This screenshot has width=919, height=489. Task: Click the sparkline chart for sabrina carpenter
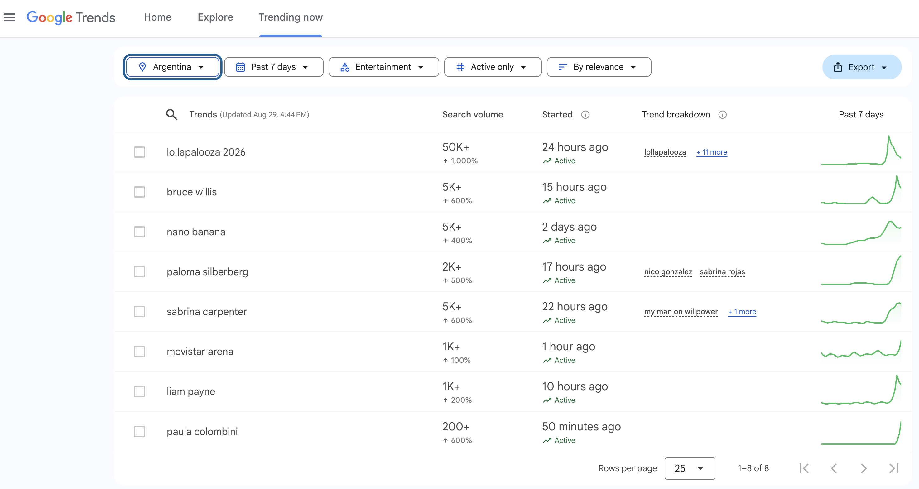(861, 313)
